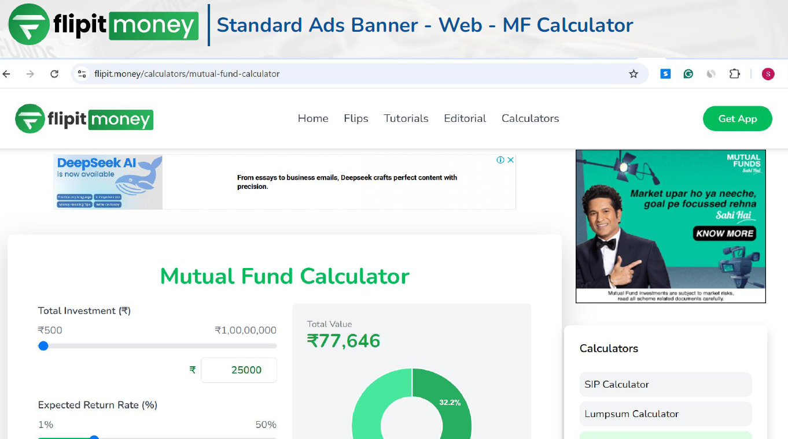The image size is (788, 439).
Task: Click the flipit money site logo
Action: click(84, 119)
